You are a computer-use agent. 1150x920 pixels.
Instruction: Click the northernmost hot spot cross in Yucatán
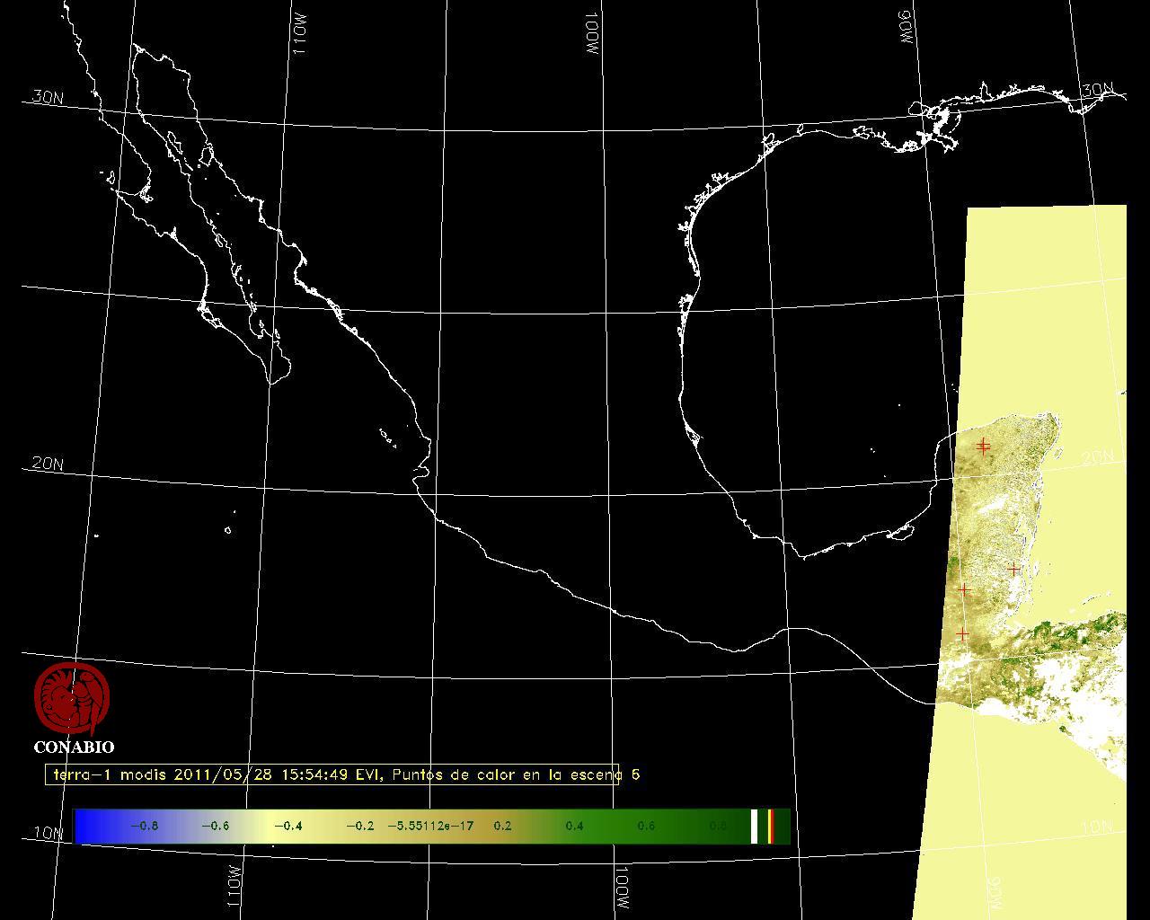[984, 443]
